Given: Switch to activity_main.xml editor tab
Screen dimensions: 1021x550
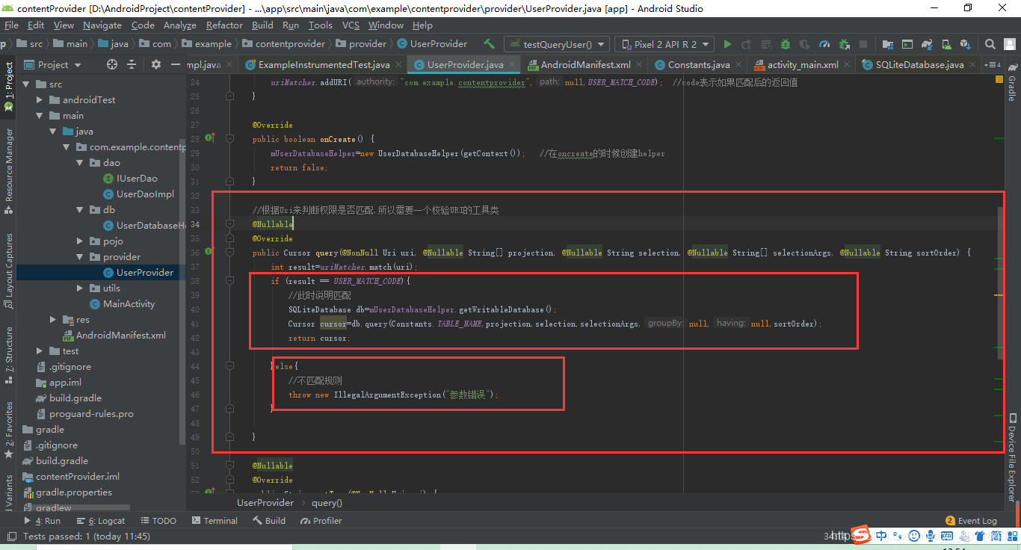Looking at the screenshot, I should click(803, 65).
